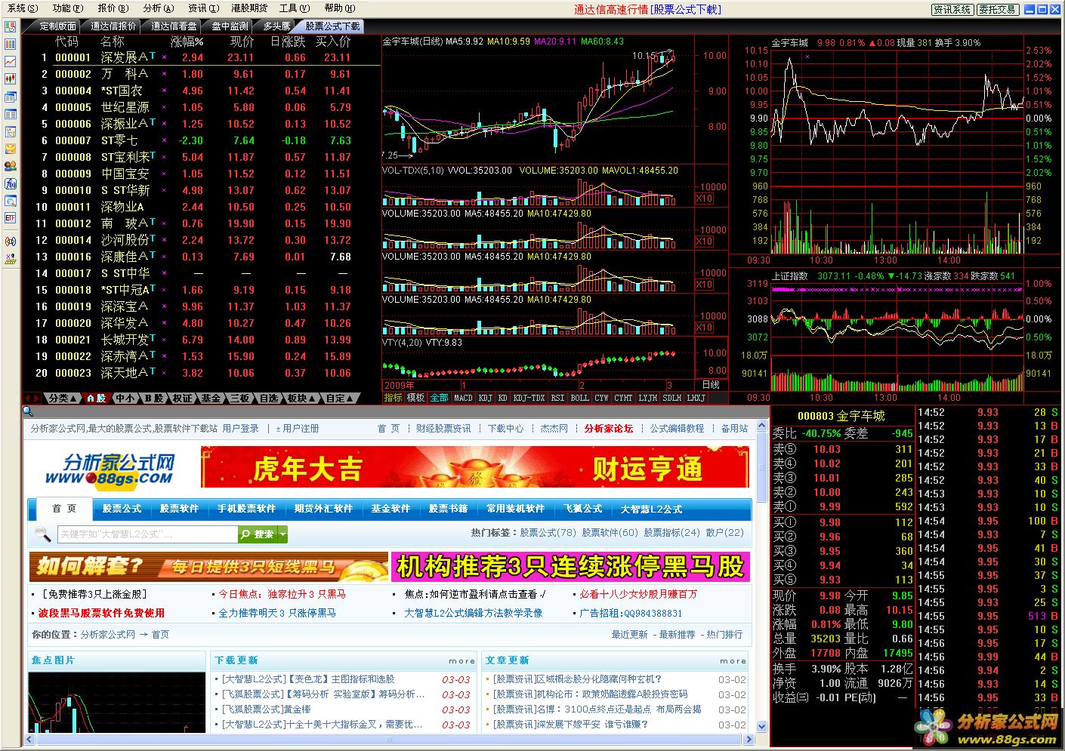Click the X10 scale marker on first volume chart
The width and height of the screenshot is (1065, 751).
704,199
